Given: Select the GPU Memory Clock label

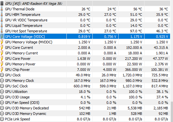Looking at the screenshot, I should [x=19, y=81].
